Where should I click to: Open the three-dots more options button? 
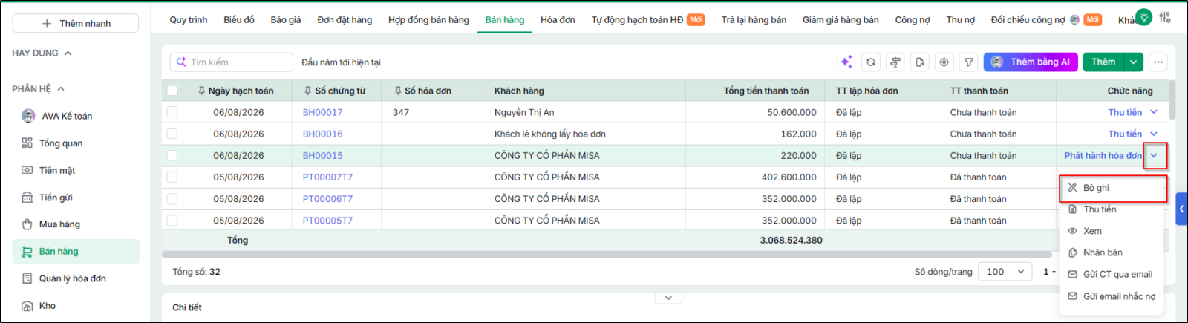1158,62
